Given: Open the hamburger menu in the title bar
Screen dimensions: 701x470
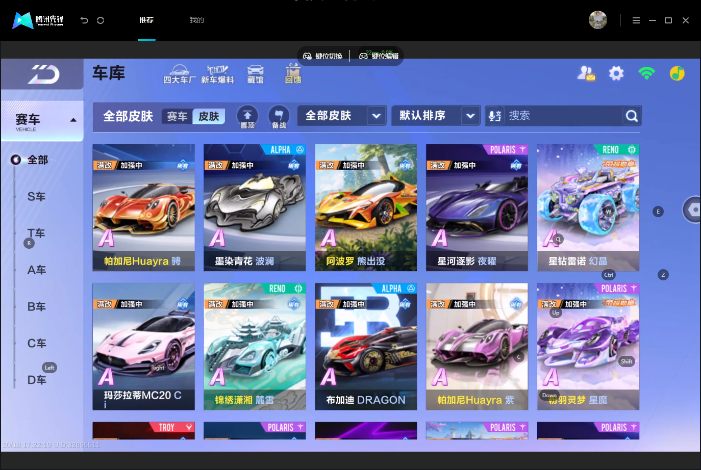Looking at the screenshot, I should tap(636, 20).
